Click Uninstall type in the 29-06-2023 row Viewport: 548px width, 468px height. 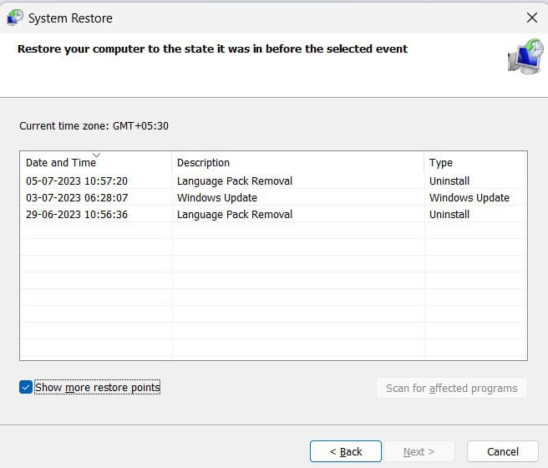tap(449, 215)
